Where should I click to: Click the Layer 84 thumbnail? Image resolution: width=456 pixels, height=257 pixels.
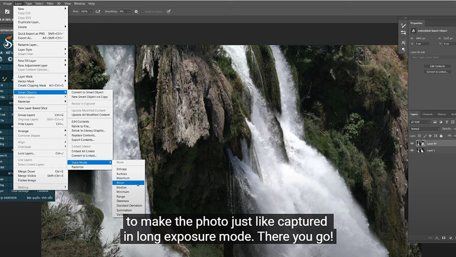click(x=420, y=143)
